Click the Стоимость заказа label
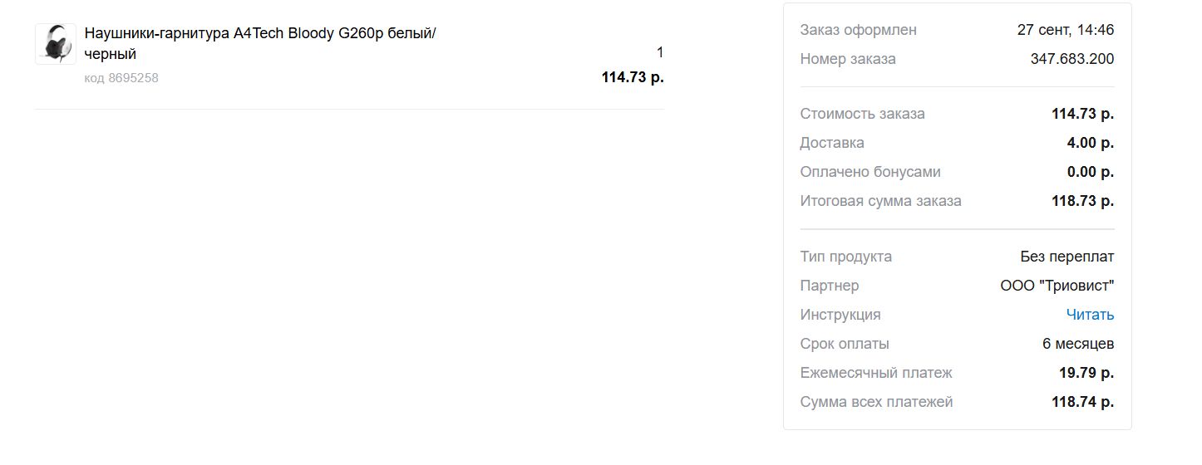 tap(862, 114)
